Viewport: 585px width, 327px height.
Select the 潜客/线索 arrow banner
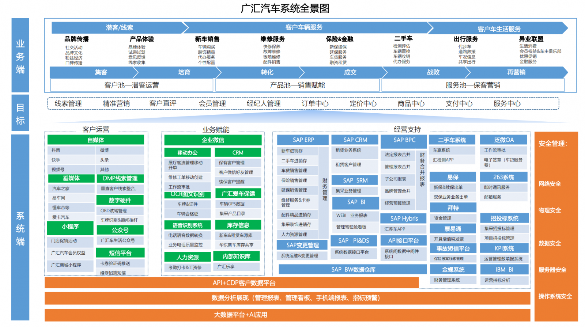coord(119,28)
